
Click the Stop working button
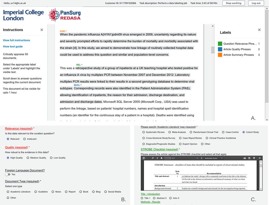tap(234, 3)
